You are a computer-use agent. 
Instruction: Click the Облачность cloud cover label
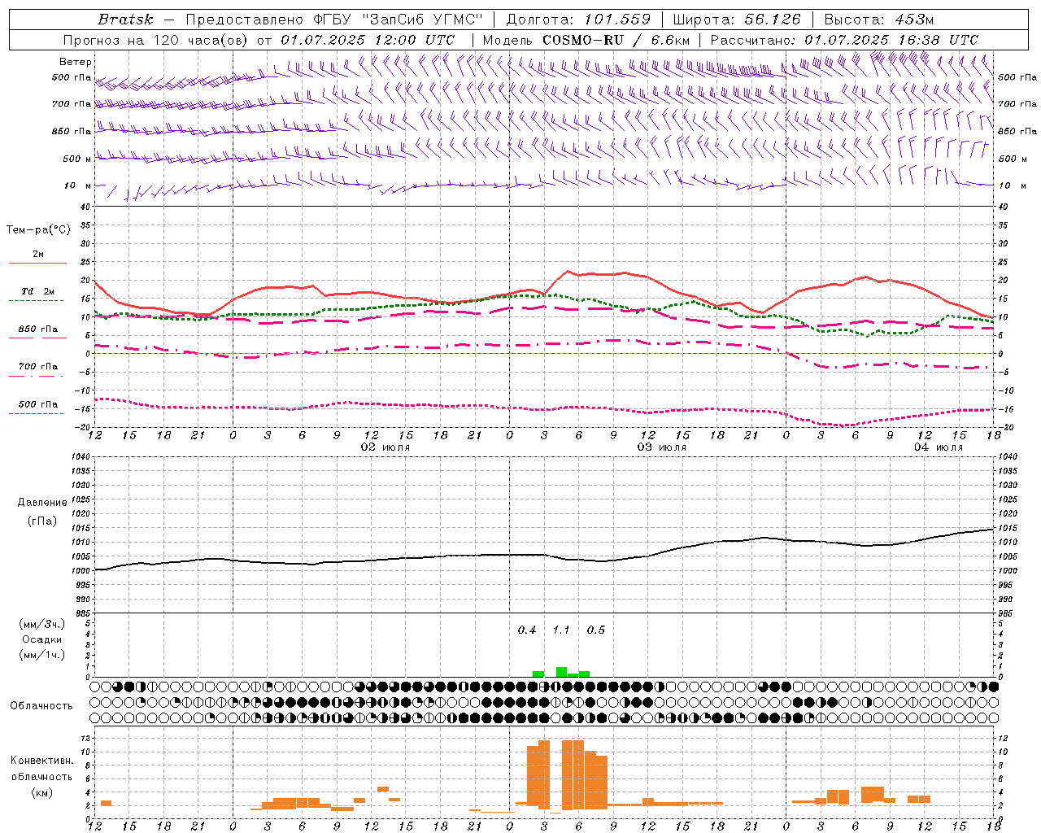click(x=41, y=706)
